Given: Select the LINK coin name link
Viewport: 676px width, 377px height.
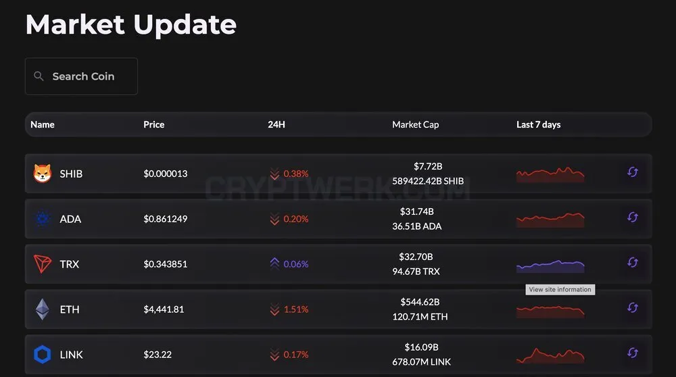Looking at the screenshot, I should coord(71,355).
